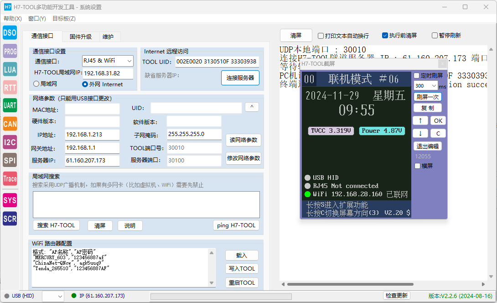The width and height of the screenshot is (497, 303).
Task: Select the CAN bus sidebar icon
Action: (10, 124)
